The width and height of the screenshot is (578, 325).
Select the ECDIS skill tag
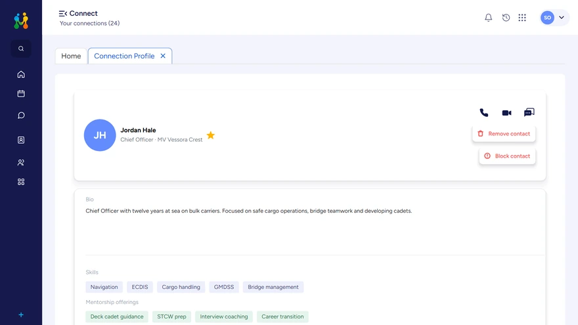140,287
